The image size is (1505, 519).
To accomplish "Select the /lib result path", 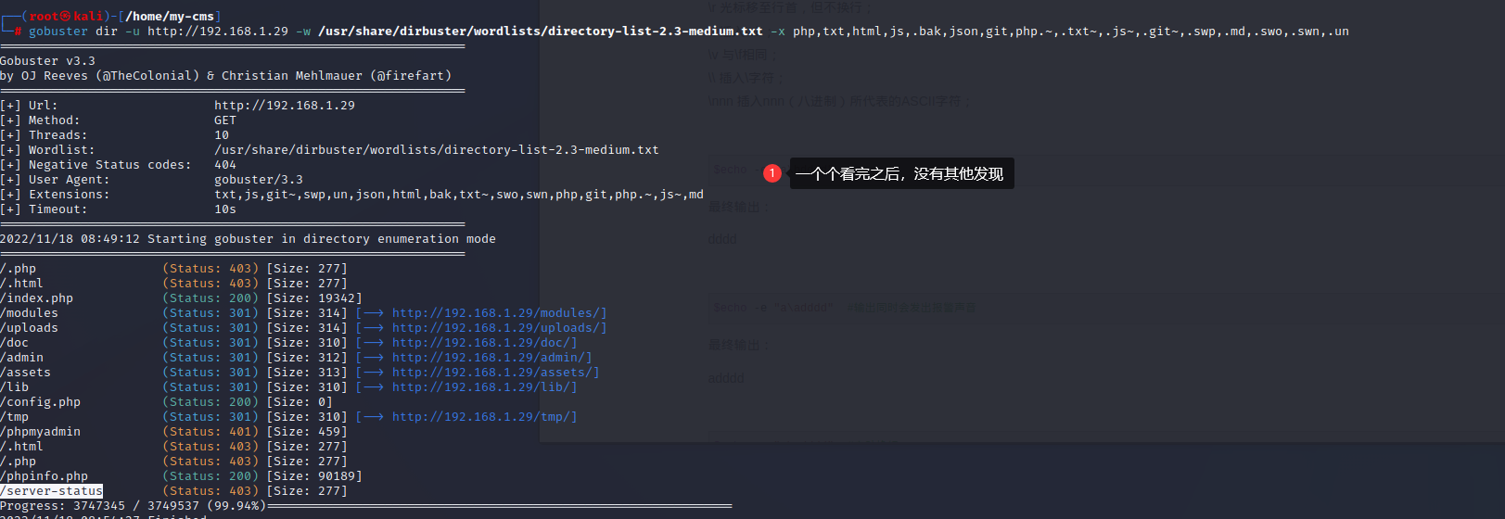I will 15,387.
